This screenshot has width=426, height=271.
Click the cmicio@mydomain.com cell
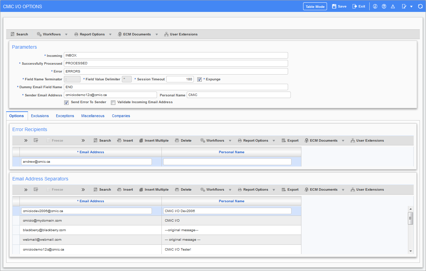click(x=90, y=221)
